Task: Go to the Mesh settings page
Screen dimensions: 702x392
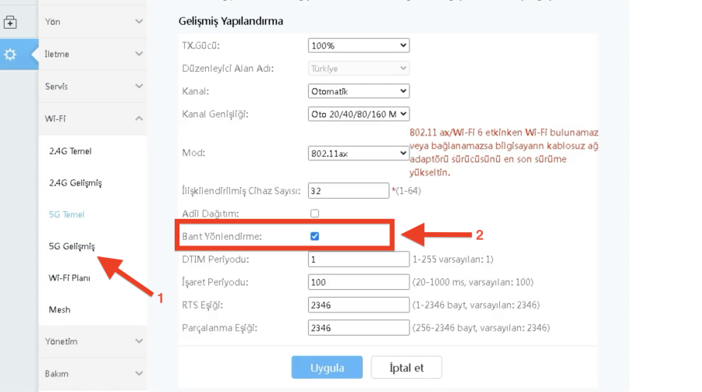Action: coord(60,309)
